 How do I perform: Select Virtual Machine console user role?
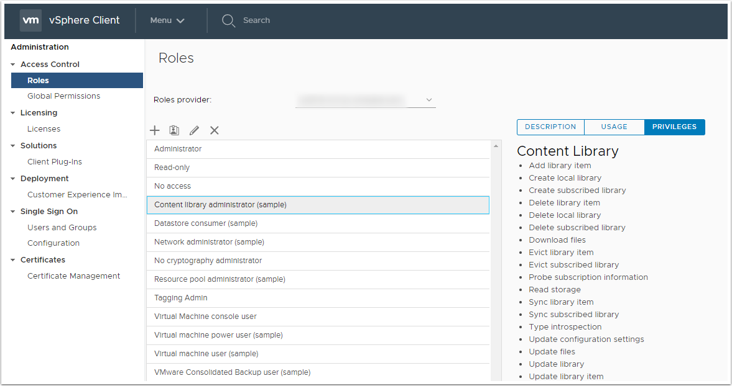coord(318,316)
